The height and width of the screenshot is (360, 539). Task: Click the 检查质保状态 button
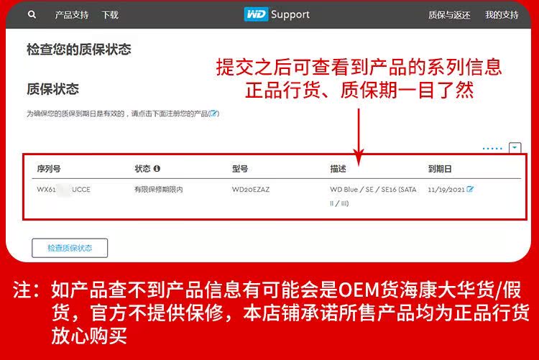70,248
